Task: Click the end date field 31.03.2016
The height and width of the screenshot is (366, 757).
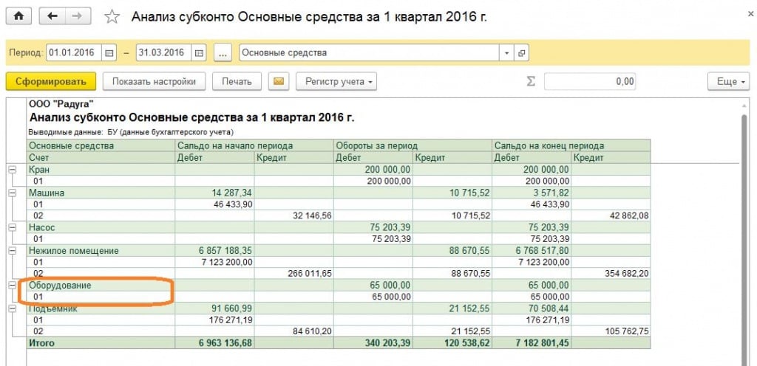Action: click(x=163, y=53)
